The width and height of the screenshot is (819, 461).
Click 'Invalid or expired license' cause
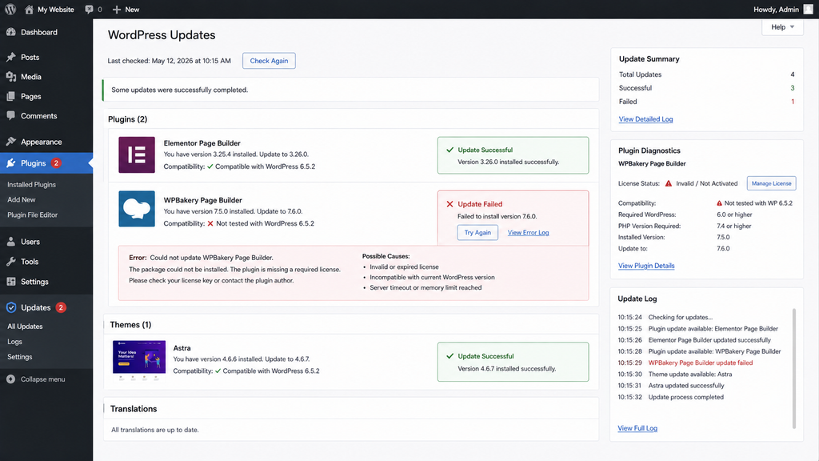coord(404,267)
